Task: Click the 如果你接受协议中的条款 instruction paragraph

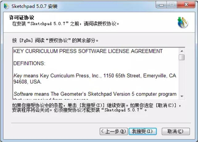Action: [97, 108]
